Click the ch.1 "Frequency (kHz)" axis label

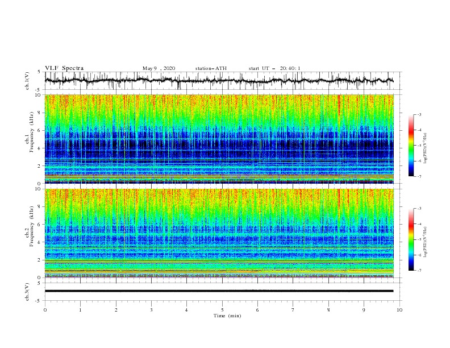click(32, 132)
